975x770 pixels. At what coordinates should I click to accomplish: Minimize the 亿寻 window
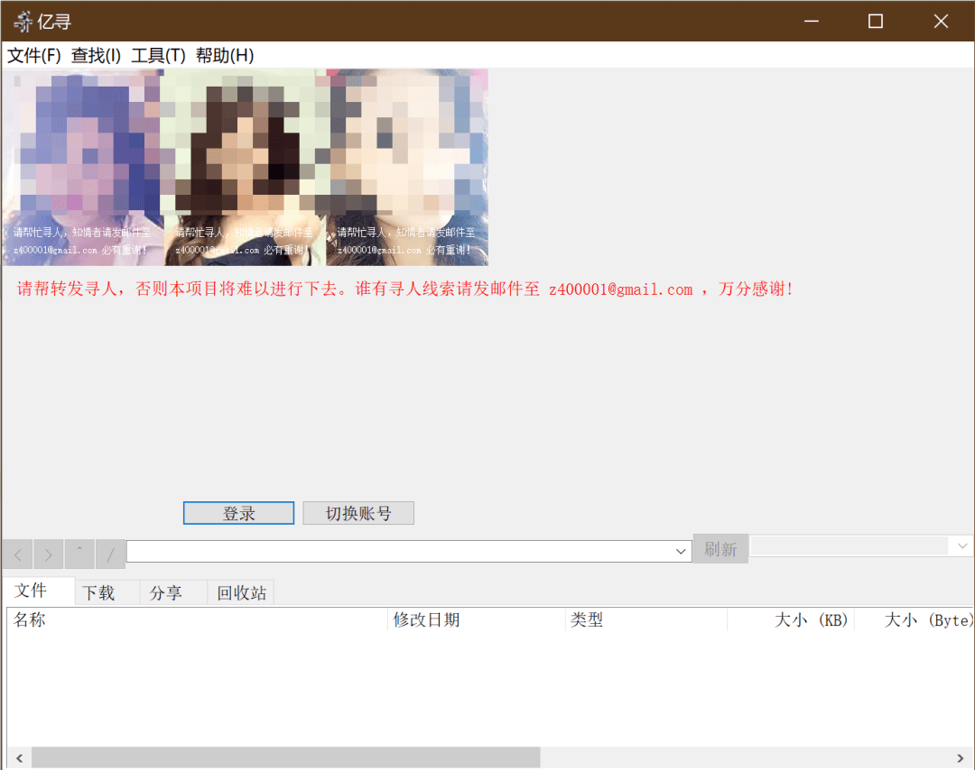tap(811, 21)
